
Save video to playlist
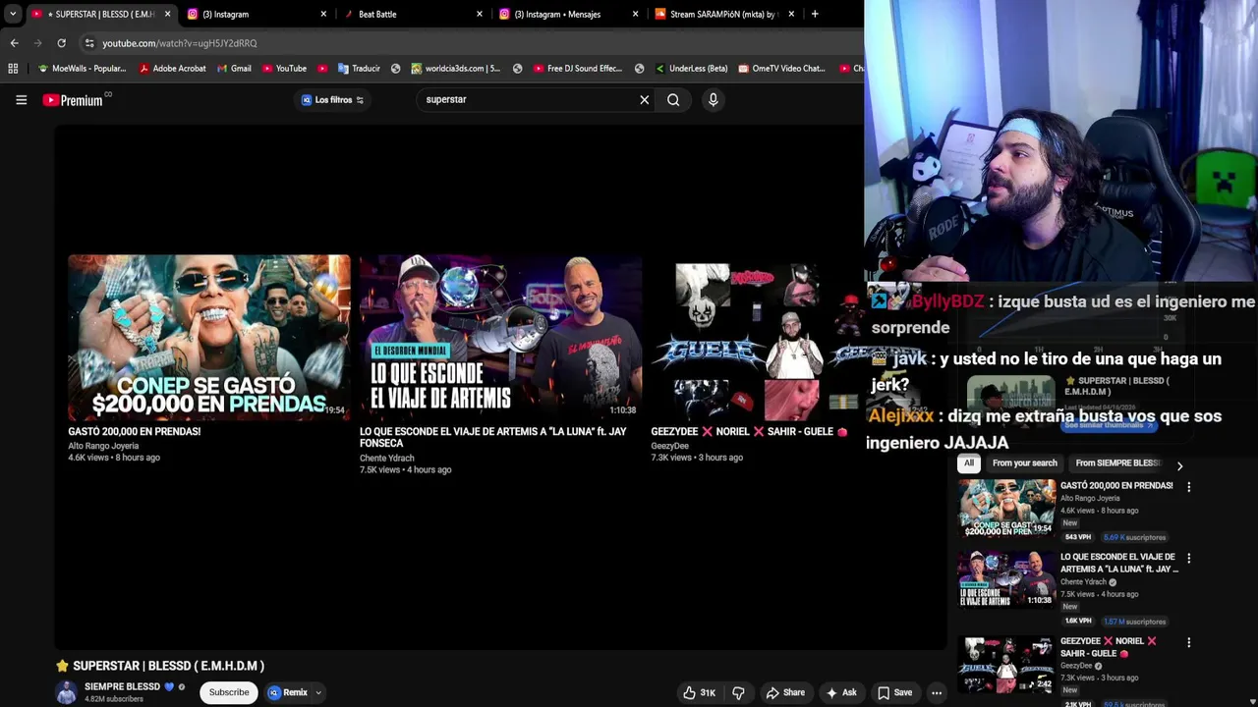(895, 692)
